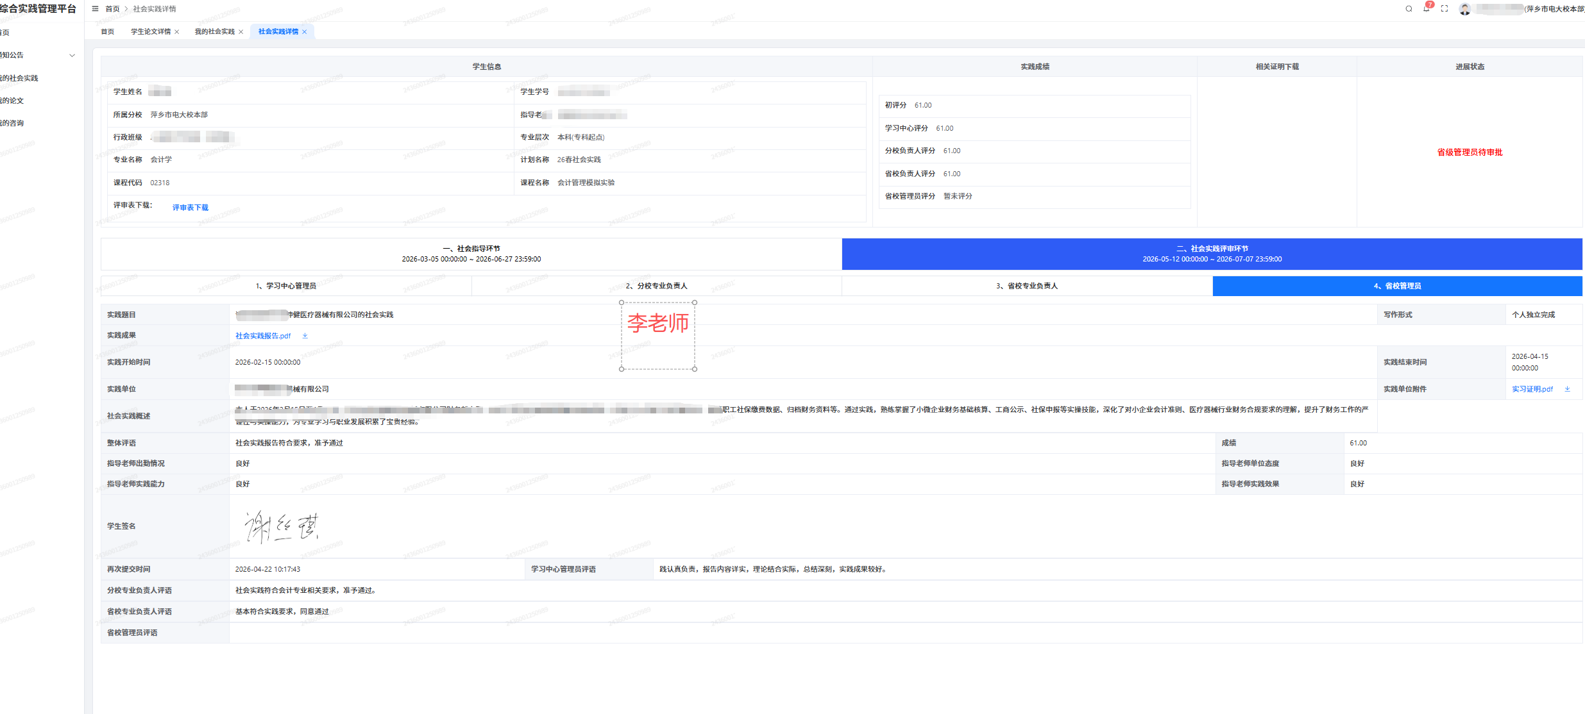Open the search magnifier icon
Screen dimensions: 1585x714
(x=1409, y=9)
